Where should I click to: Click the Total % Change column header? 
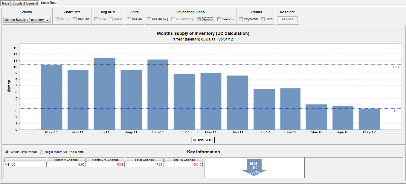pyautogui.click(x=184, y=160)
